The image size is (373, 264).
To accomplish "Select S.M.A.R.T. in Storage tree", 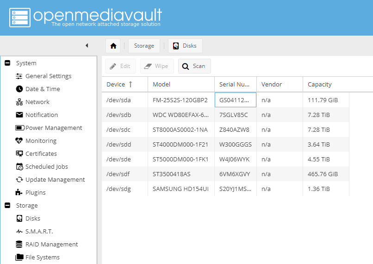I will [x=39, y=231].
